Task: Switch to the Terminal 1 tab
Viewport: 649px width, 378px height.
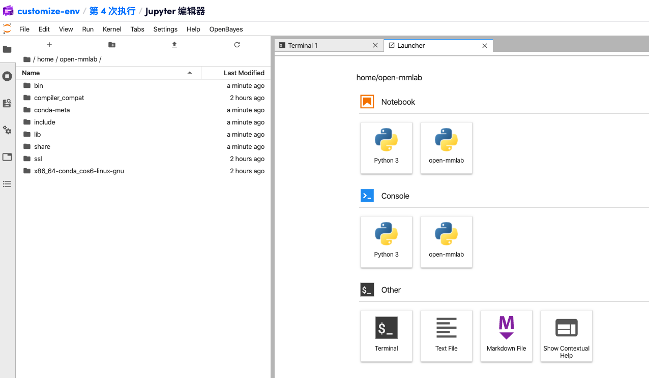Action: coord(303,45)
